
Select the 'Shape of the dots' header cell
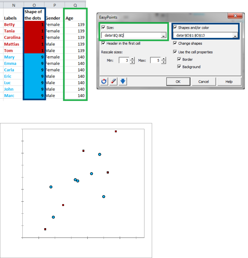pos(34,15)
